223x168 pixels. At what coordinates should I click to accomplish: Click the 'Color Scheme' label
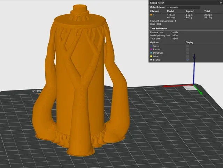[x=157, y=7]
